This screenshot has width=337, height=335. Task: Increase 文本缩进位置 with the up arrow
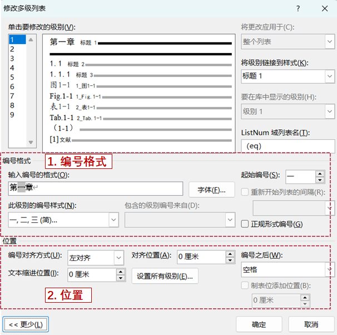coord(121,271)
